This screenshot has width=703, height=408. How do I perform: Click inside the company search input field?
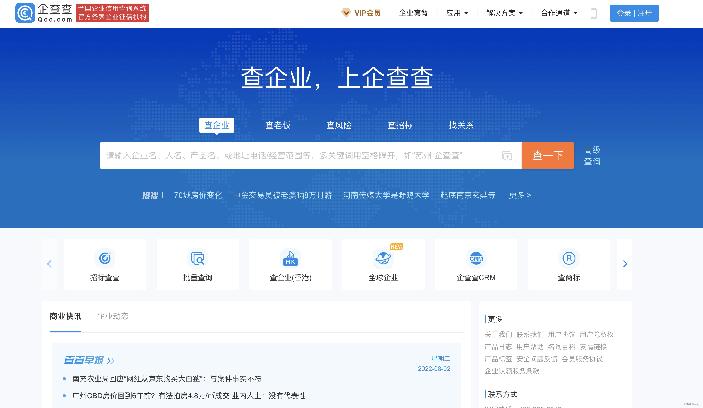(x=279, y=156)
